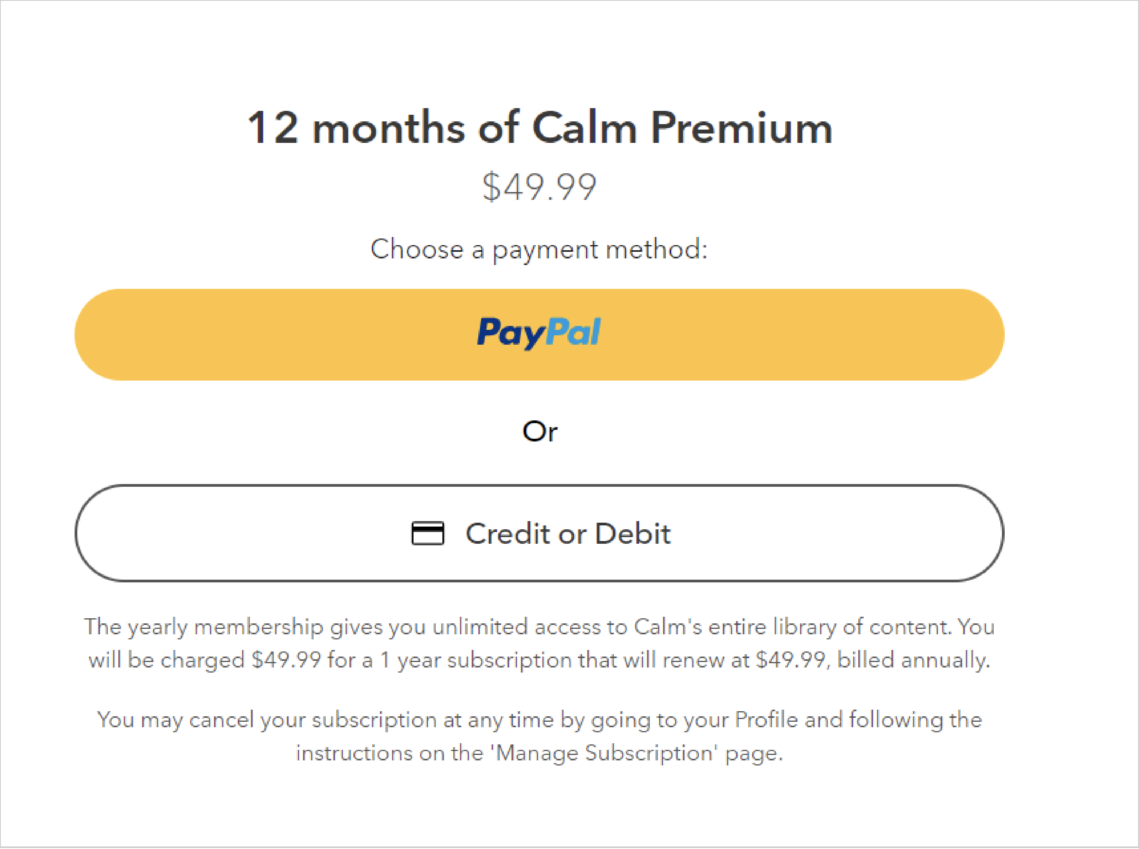
Task: Pay with the yellow PayPal button
Action: (x=539, y=335)
